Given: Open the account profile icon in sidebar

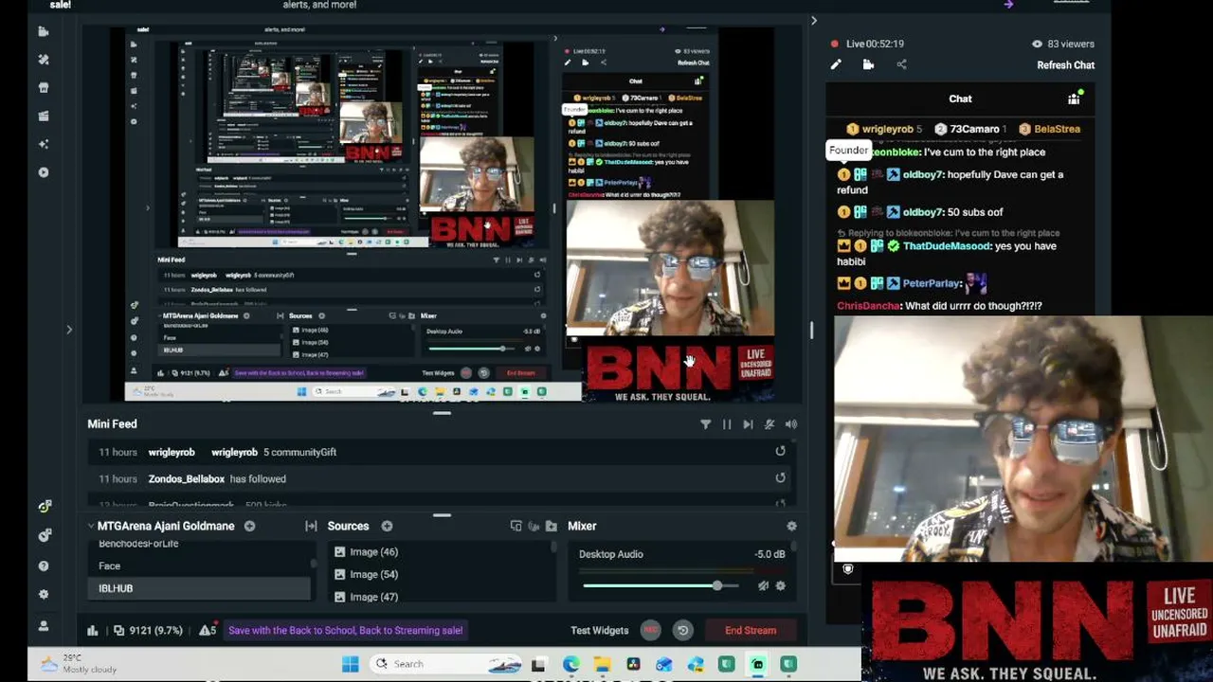Looking at the screenshot, I should pos(44,625).
